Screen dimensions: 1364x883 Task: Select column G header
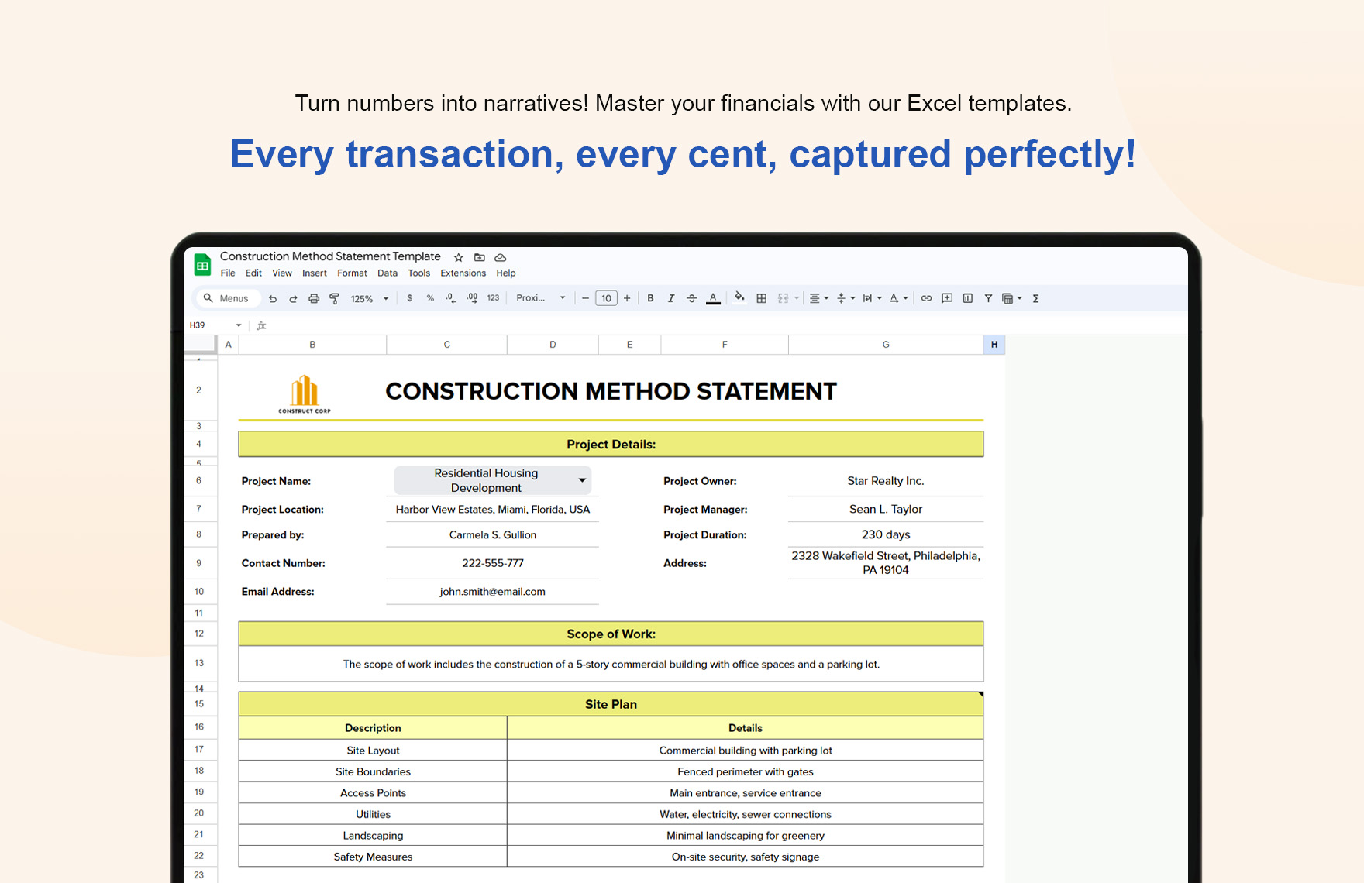pos(886,345)
